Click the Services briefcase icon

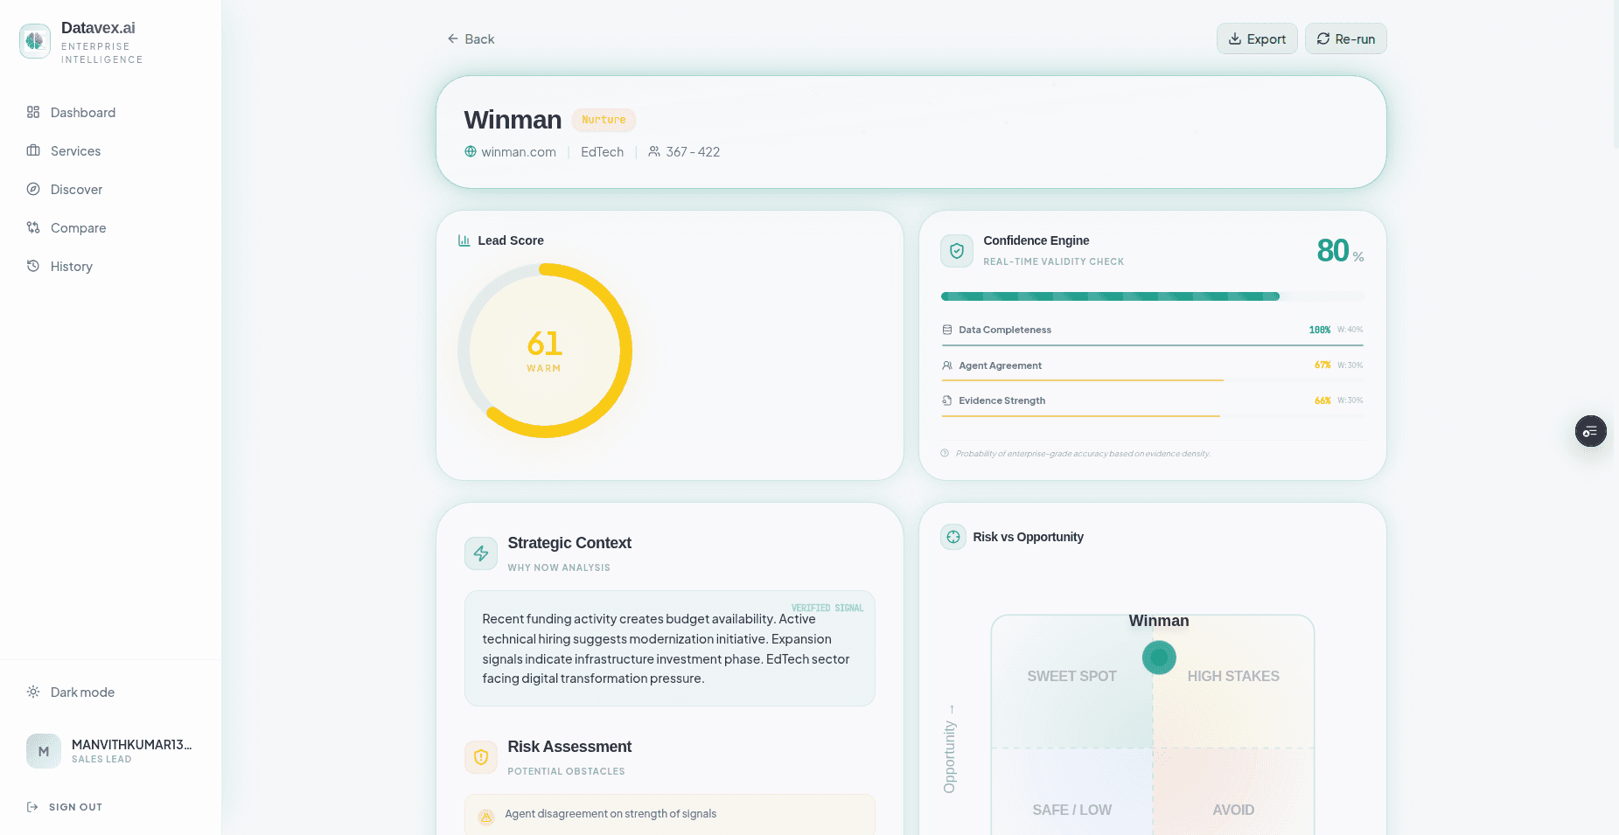point(33,150)
